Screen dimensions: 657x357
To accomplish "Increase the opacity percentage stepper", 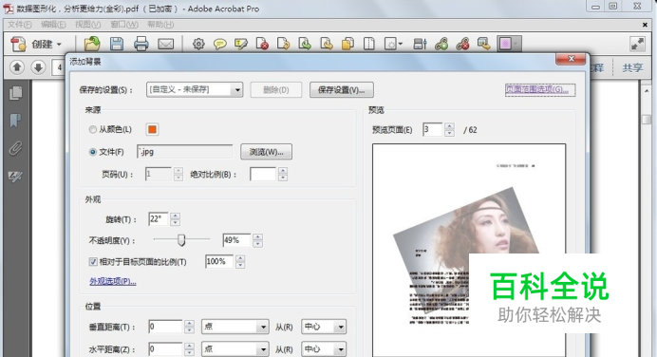I will click(257, 236).
